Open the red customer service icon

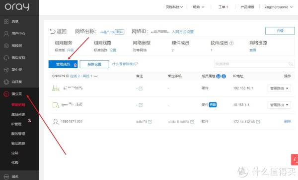295,160
